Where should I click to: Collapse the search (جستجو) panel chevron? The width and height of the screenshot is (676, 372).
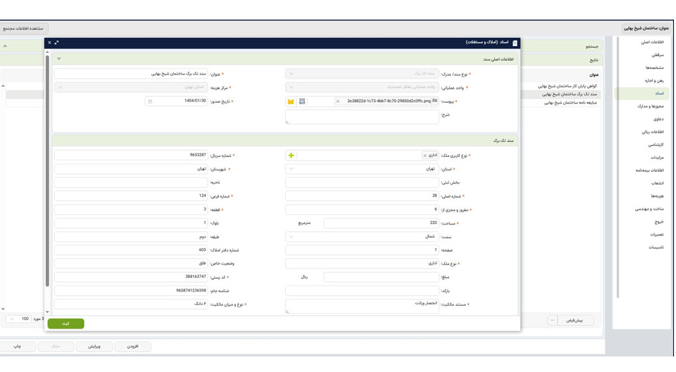[x=5, y=46]
